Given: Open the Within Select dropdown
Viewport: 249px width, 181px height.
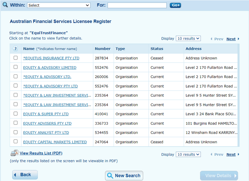Looking at the screenshot, I should tap(59, 5).
